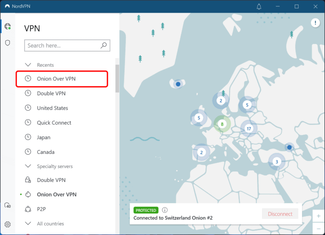Click the shield icon with 40 badge

pos(7,206)
